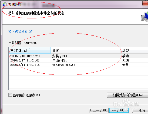Click the 安装了CAD description cell
This screenshot has height=114, width=148.
pyautogui.click(x=60, y=56)
